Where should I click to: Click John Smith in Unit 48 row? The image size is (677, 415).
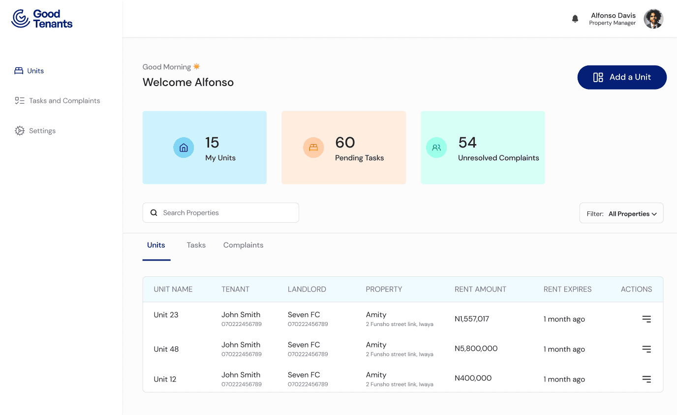point(241,345)
